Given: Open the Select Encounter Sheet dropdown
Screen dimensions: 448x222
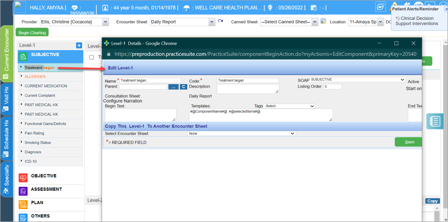Looking at the screenshot, I should coord(242,134).
